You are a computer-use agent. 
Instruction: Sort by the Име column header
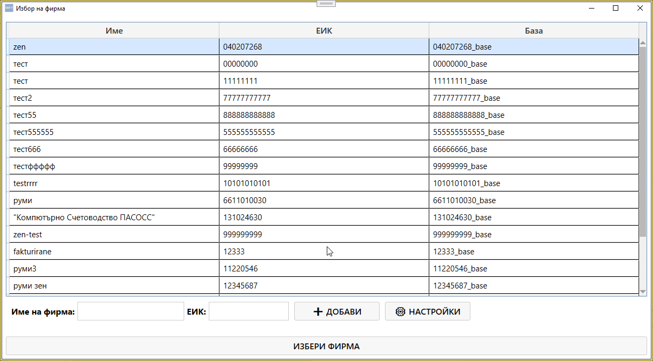pos(114,30)
